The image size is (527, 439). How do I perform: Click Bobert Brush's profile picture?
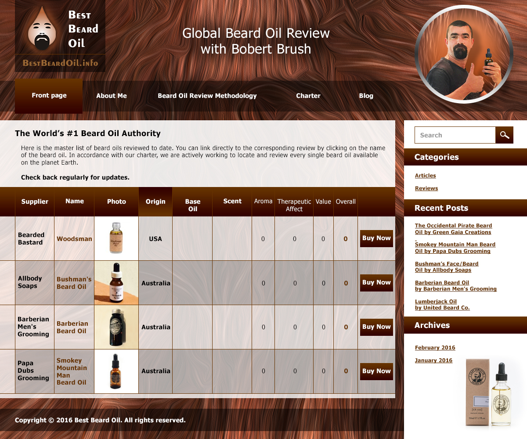(x=463, y=54)
